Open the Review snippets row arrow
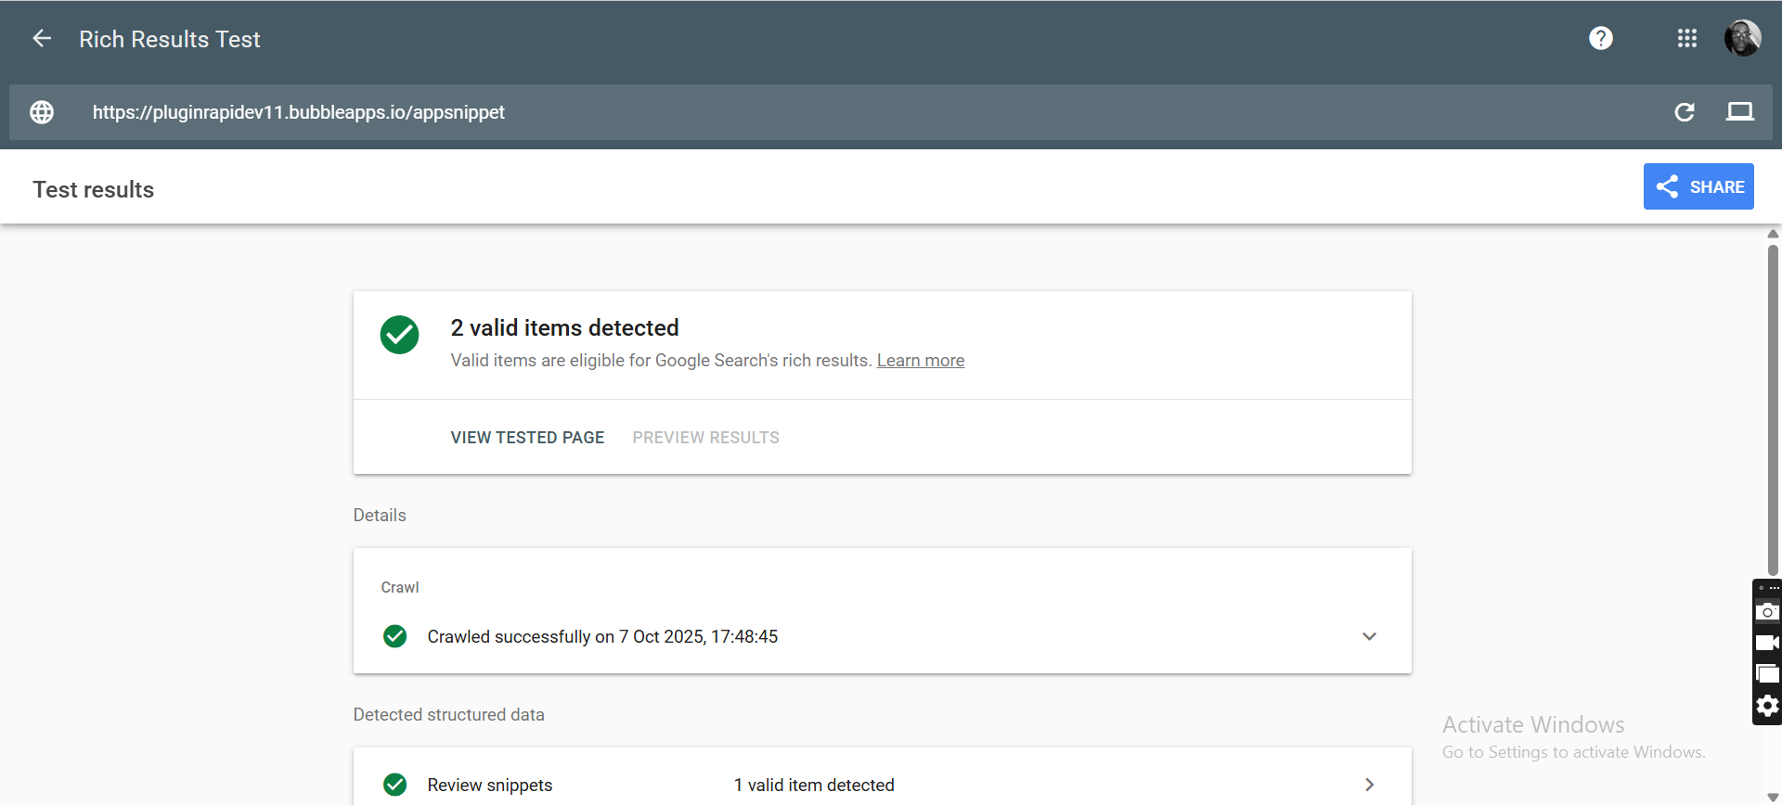Screen dimensions: 1782x805 tap(1369, 785)
